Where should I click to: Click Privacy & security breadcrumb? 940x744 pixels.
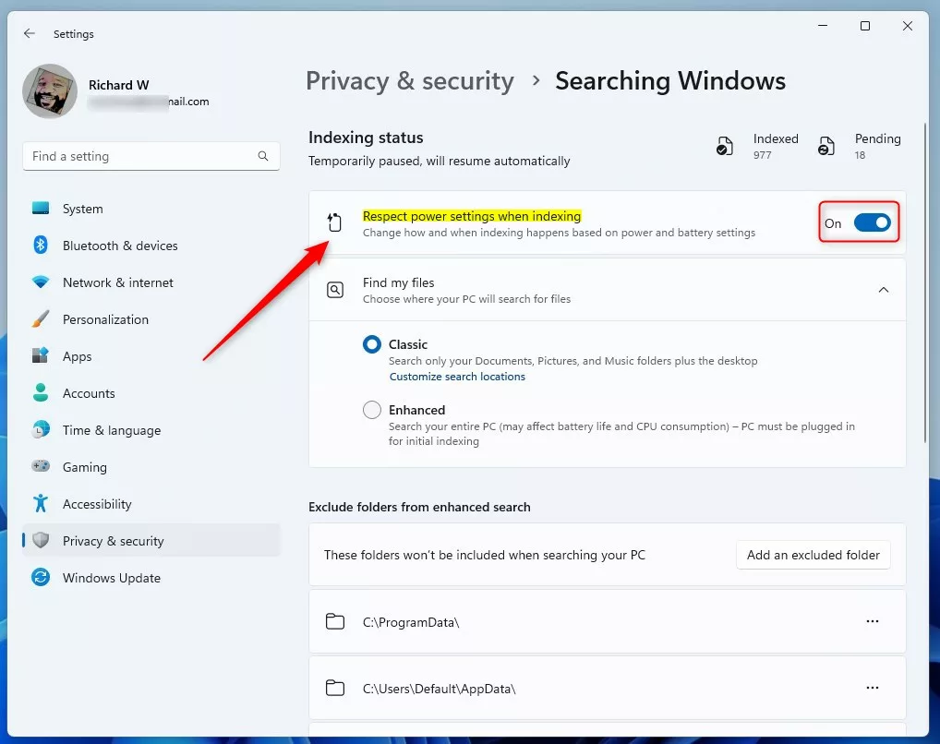click(x=410, y=81)
